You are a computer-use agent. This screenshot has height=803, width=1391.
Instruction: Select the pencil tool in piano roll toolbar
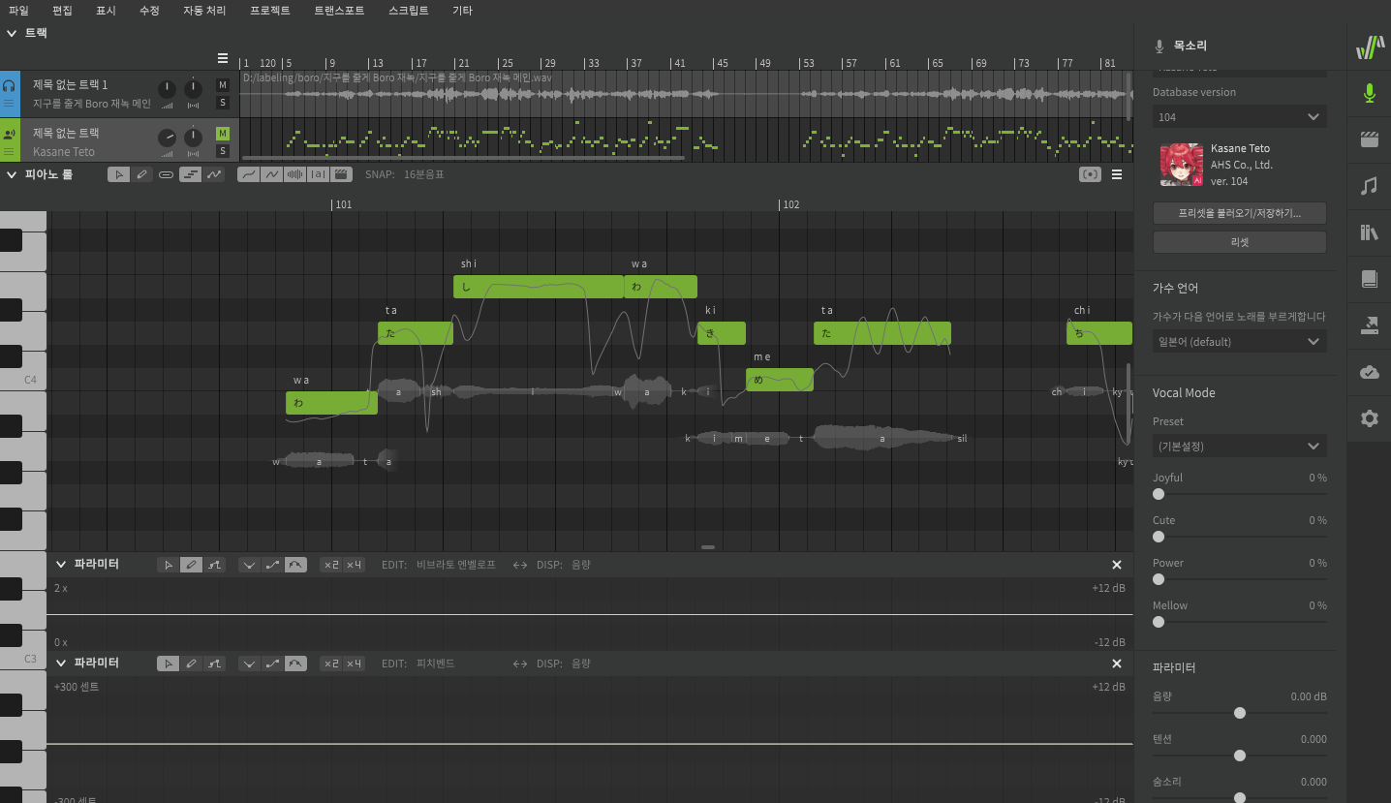click(x=142, y=174)
